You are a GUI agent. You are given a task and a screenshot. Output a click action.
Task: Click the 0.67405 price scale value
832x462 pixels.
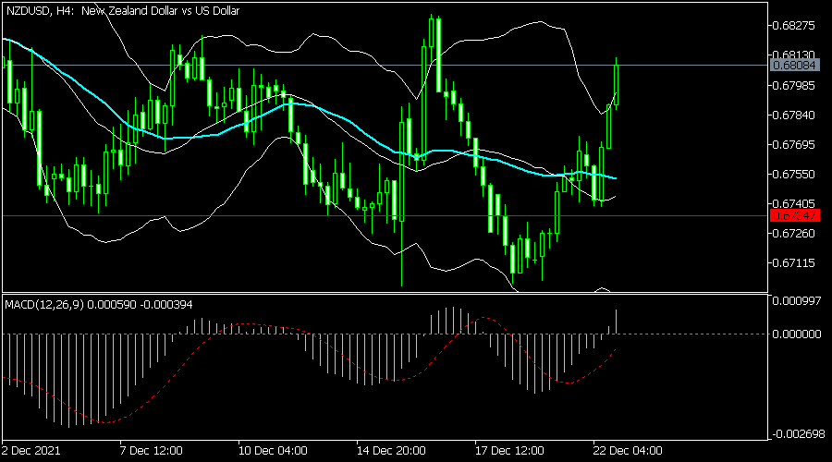tap(794, 203)
